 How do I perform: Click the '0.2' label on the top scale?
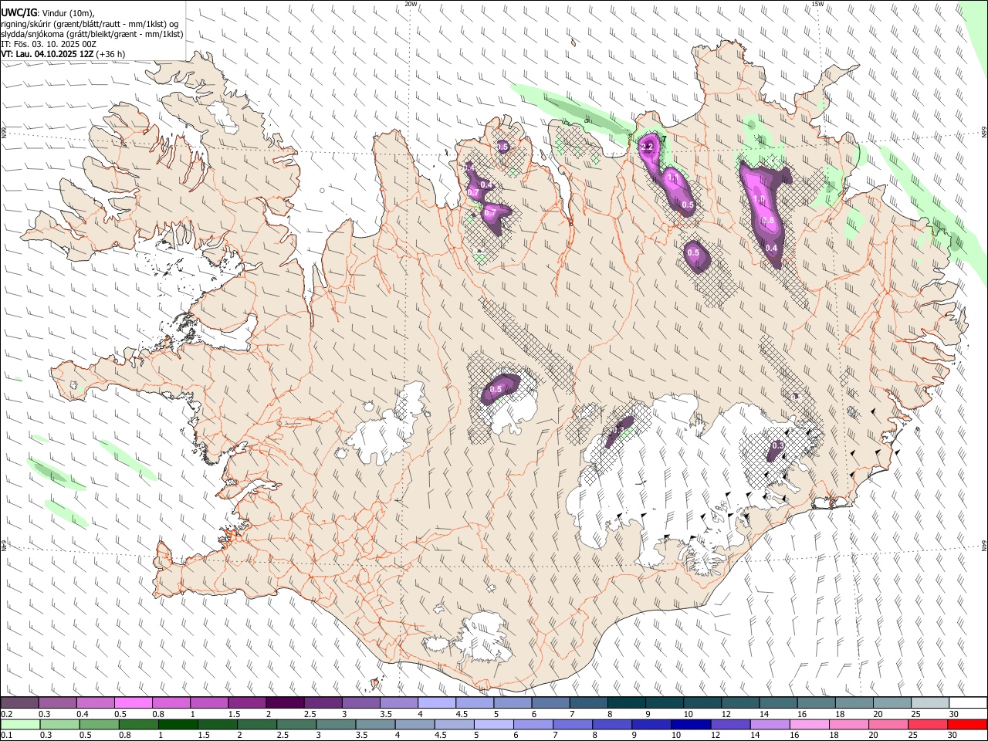click(6, 714)
